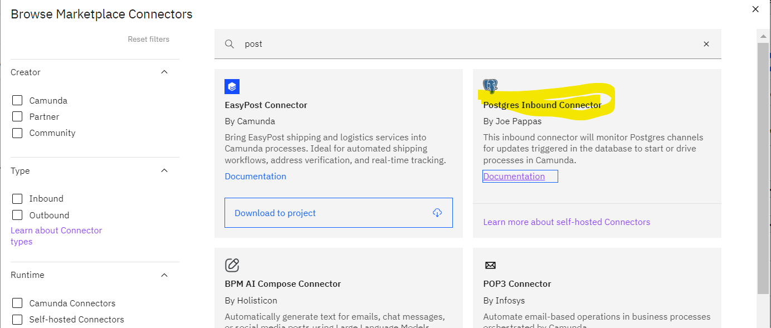Click the Browse Marketplace Connectors heading

102,14
